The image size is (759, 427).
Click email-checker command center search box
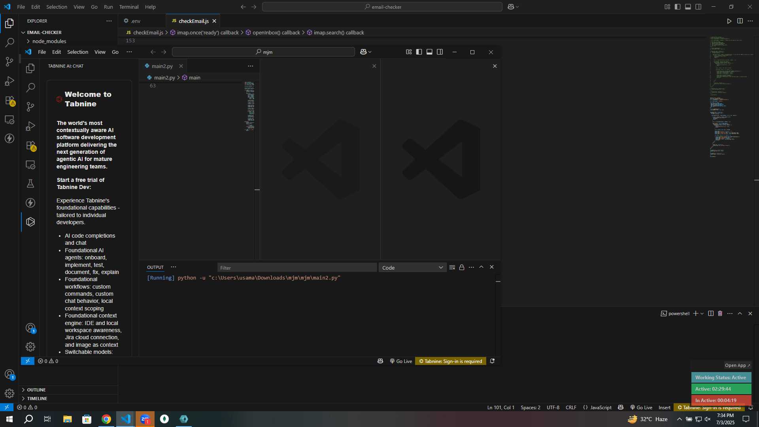[x=382, y=7]
